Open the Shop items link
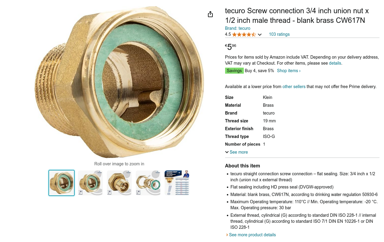 (x=289, y=71)
